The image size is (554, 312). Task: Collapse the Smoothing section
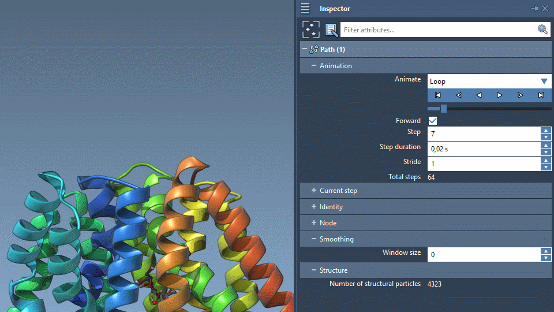(x=314, y=239)
